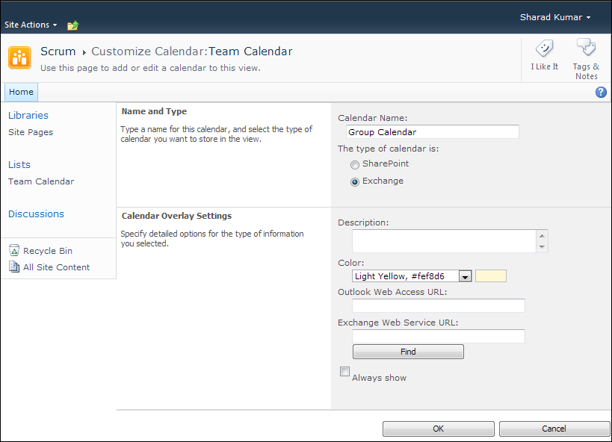Expand the Sharad Kumar user menu
Screen dimensions: 612x442
[x=555, y=17]
